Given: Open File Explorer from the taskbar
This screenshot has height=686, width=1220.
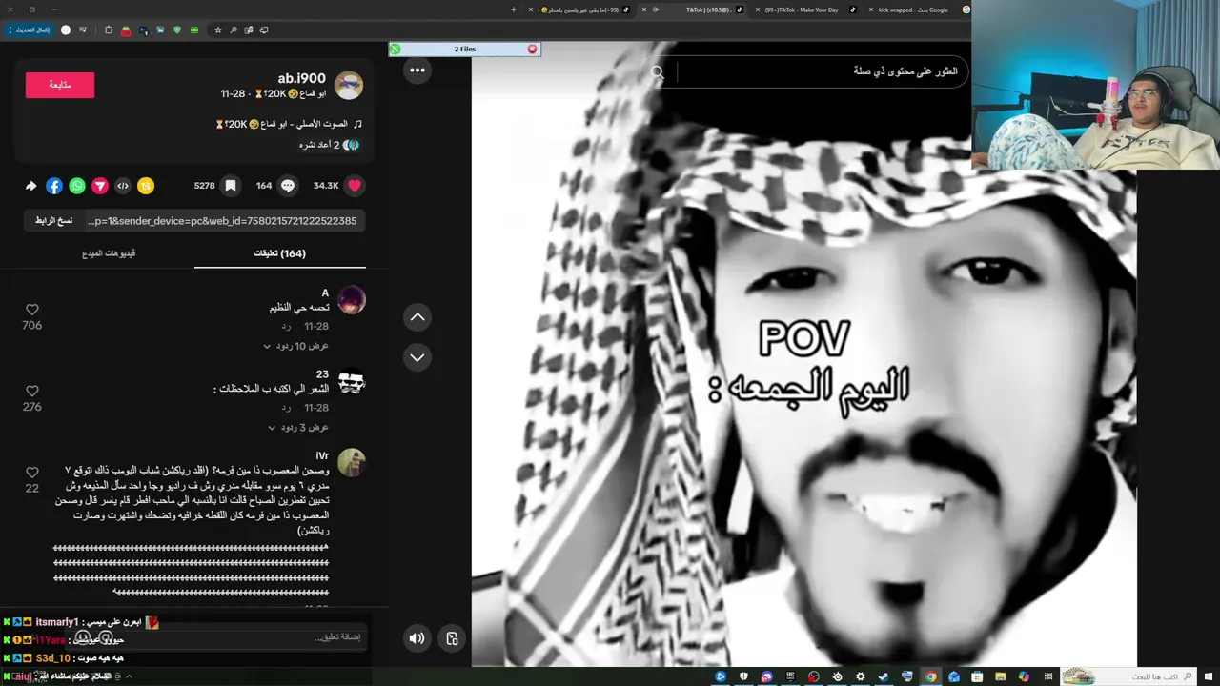Looking at the screenshot, I should [x=1000, y=676].
